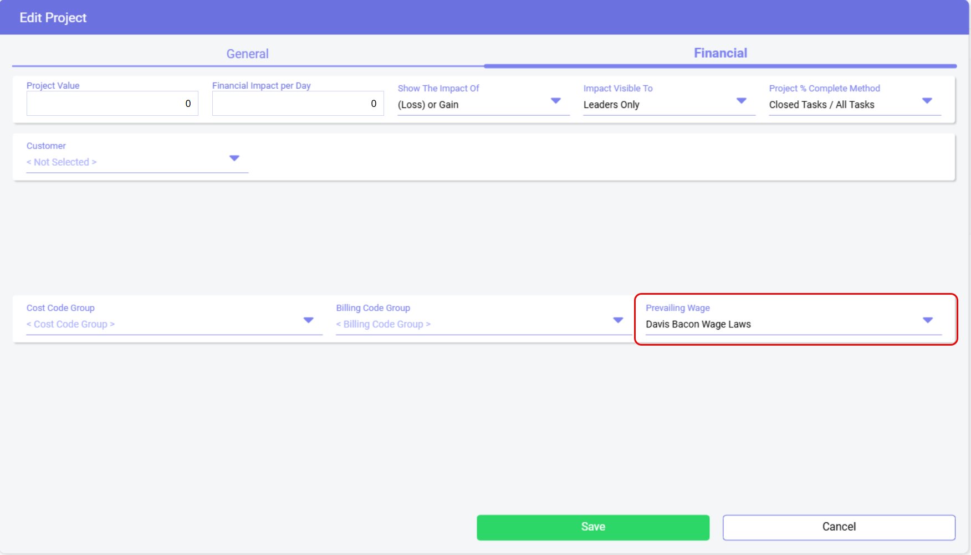Open Impact Visible To arrow icon

[742, 101]
